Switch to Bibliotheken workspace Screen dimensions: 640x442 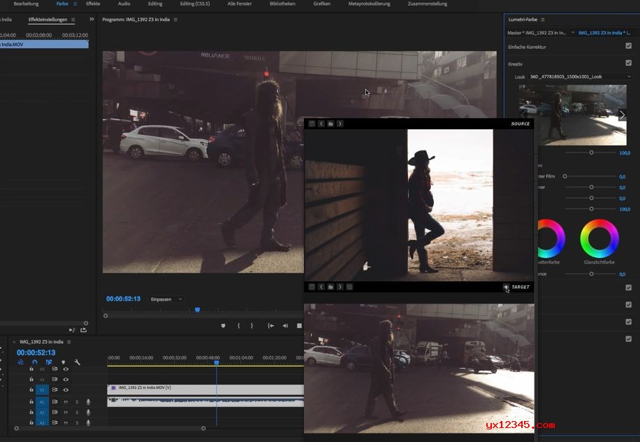(282, 3)
